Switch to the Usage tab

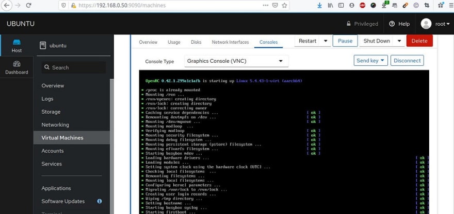pyautogui.click(x=174, y=42)
